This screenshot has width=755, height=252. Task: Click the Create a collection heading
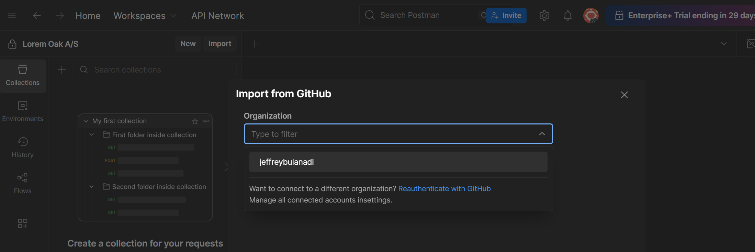pos(145,243)
